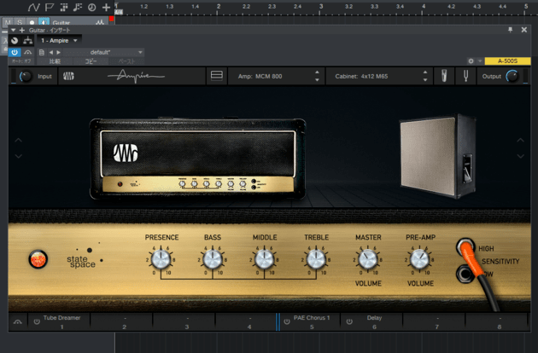Toggle the Tube Dreamer pedal power

pos(37,321)
